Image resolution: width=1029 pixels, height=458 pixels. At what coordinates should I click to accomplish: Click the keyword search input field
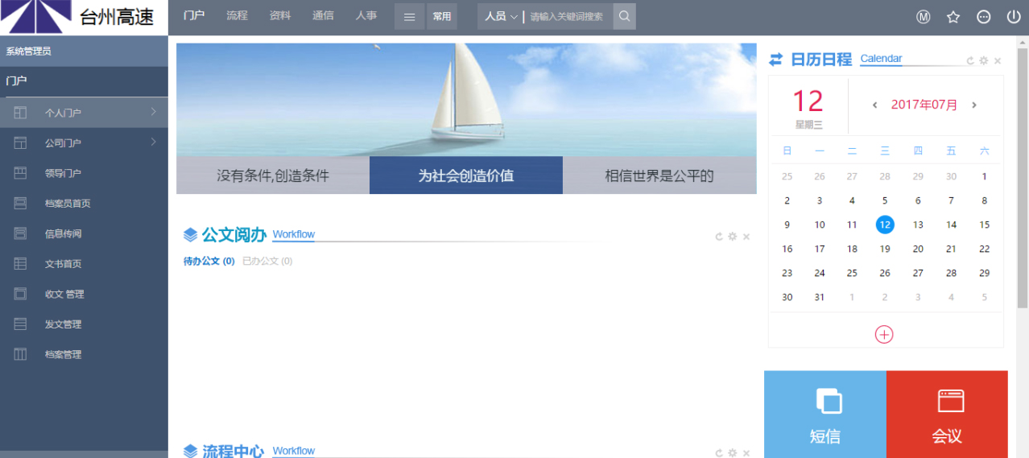click(568, 17)
